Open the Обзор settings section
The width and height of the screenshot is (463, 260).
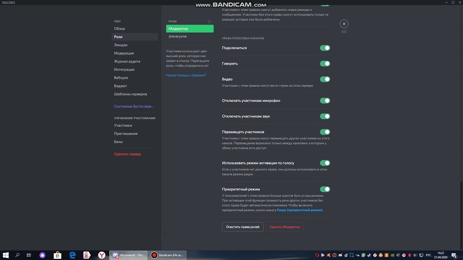click(x=135, y=29)
